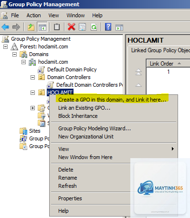Collapse the Domains tree node
The image size is (190, 218).
(14, 54)
